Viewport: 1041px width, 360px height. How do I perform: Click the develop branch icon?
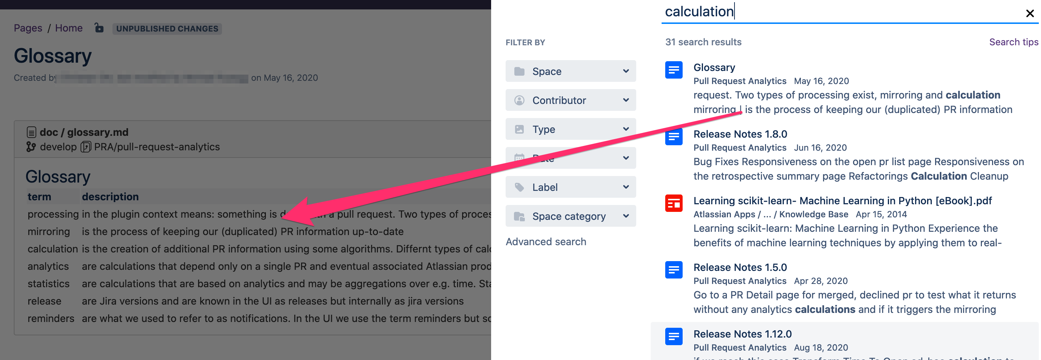[x=31, y=147]
